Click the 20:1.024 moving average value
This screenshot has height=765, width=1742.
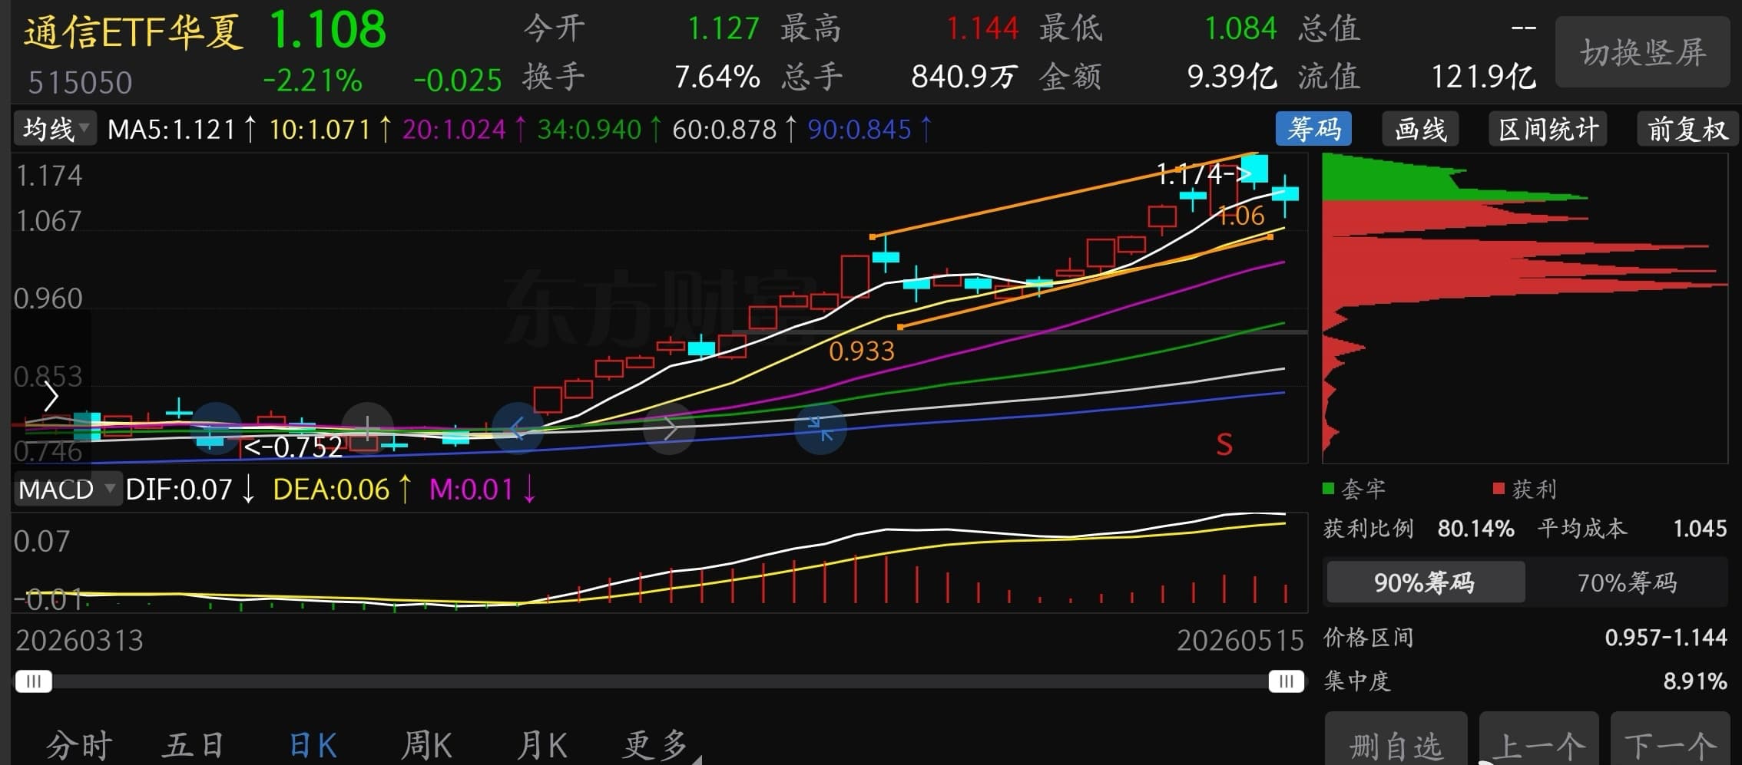pyautogui.click(x=454, y=129)
